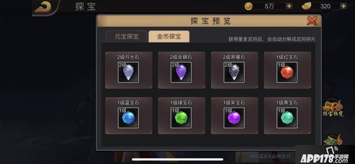This screenshot has width=355, height=164.
Task: Click the gold coin currency icon
Action: click(249, 6)
